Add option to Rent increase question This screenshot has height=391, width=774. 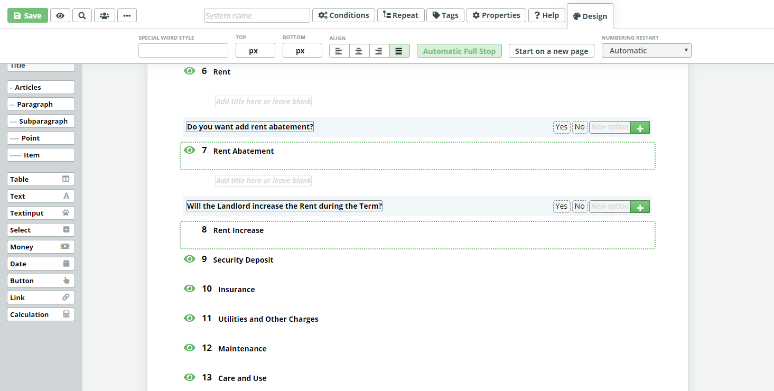coord(640,207)
